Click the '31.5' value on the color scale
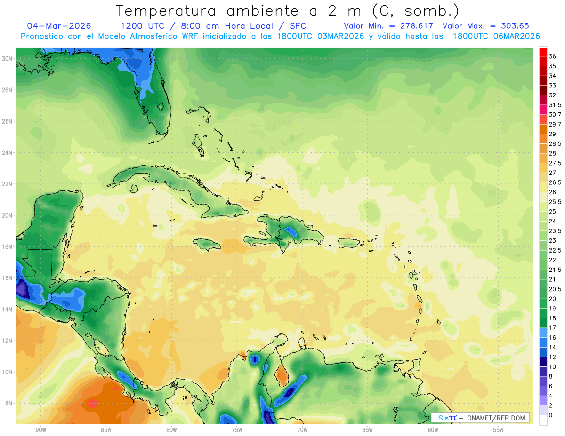The height and width of the screenshot is (436, 565). (x=555, y=105)
